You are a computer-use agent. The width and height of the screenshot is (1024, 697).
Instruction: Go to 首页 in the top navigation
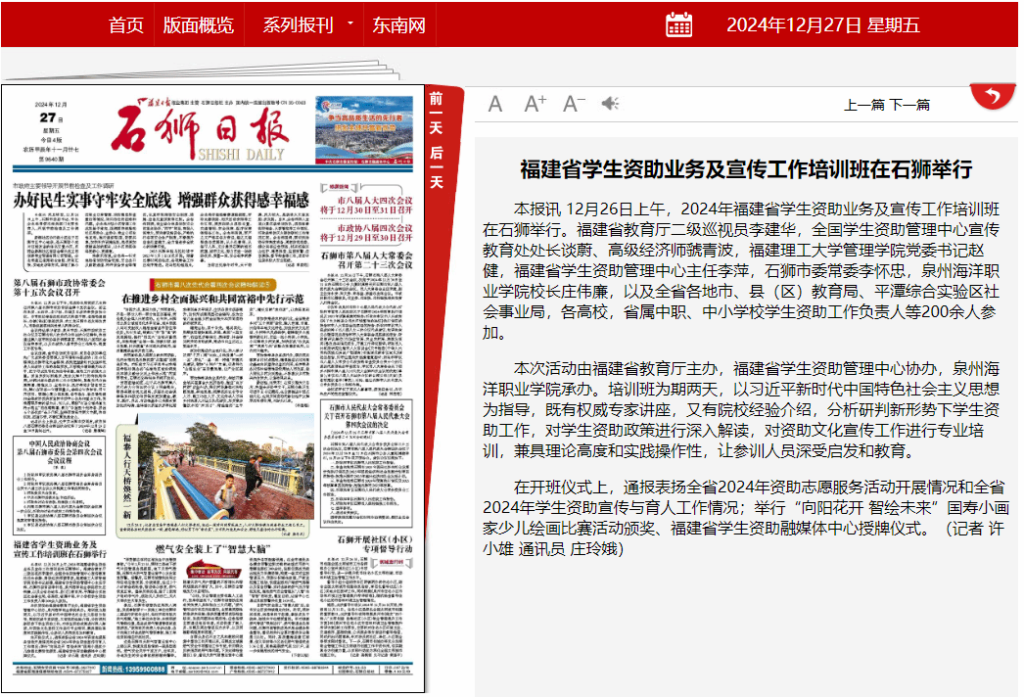click(125, 24)
